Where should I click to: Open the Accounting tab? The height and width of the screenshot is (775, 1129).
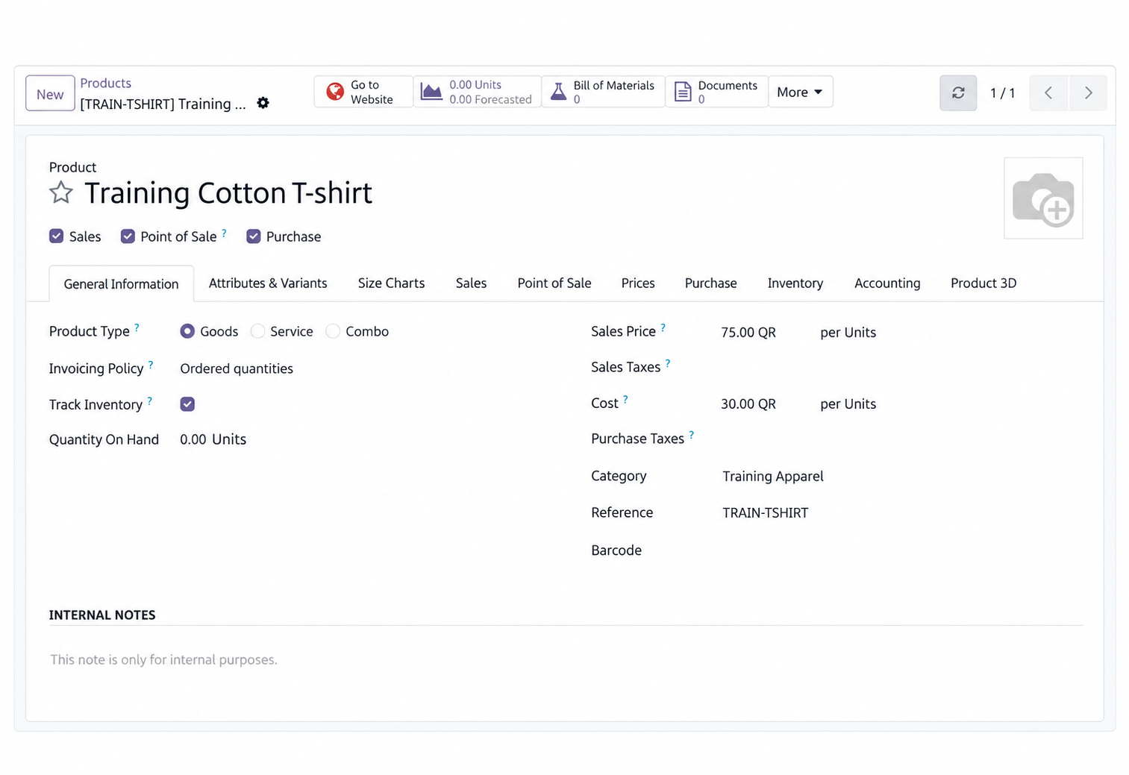click(887, 283)
